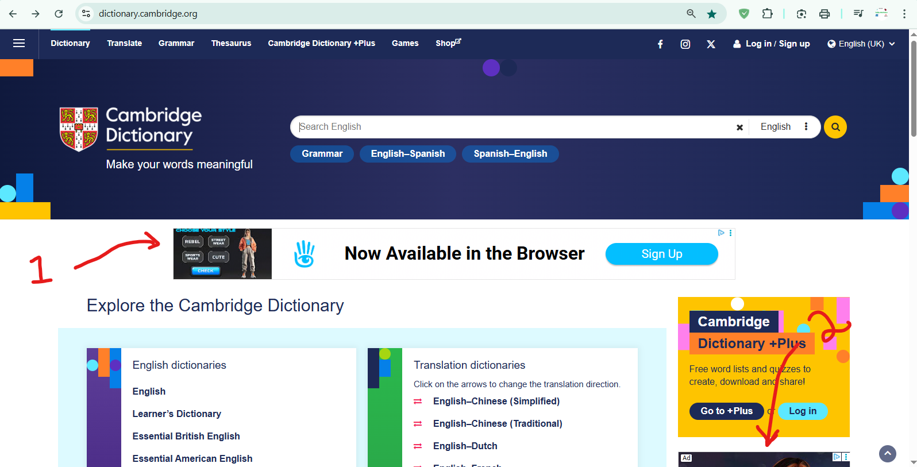
Task: Open the English–Dutch dictionary link
Action: click(465, 446)
